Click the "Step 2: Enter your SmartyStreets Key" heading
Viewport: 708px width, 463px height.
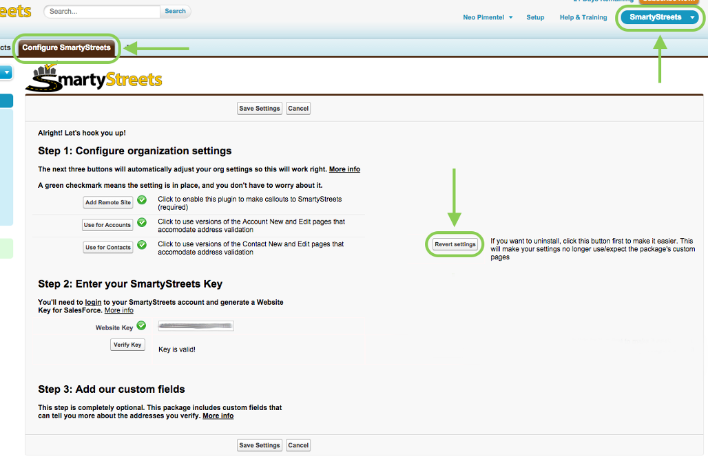(130, 283)
